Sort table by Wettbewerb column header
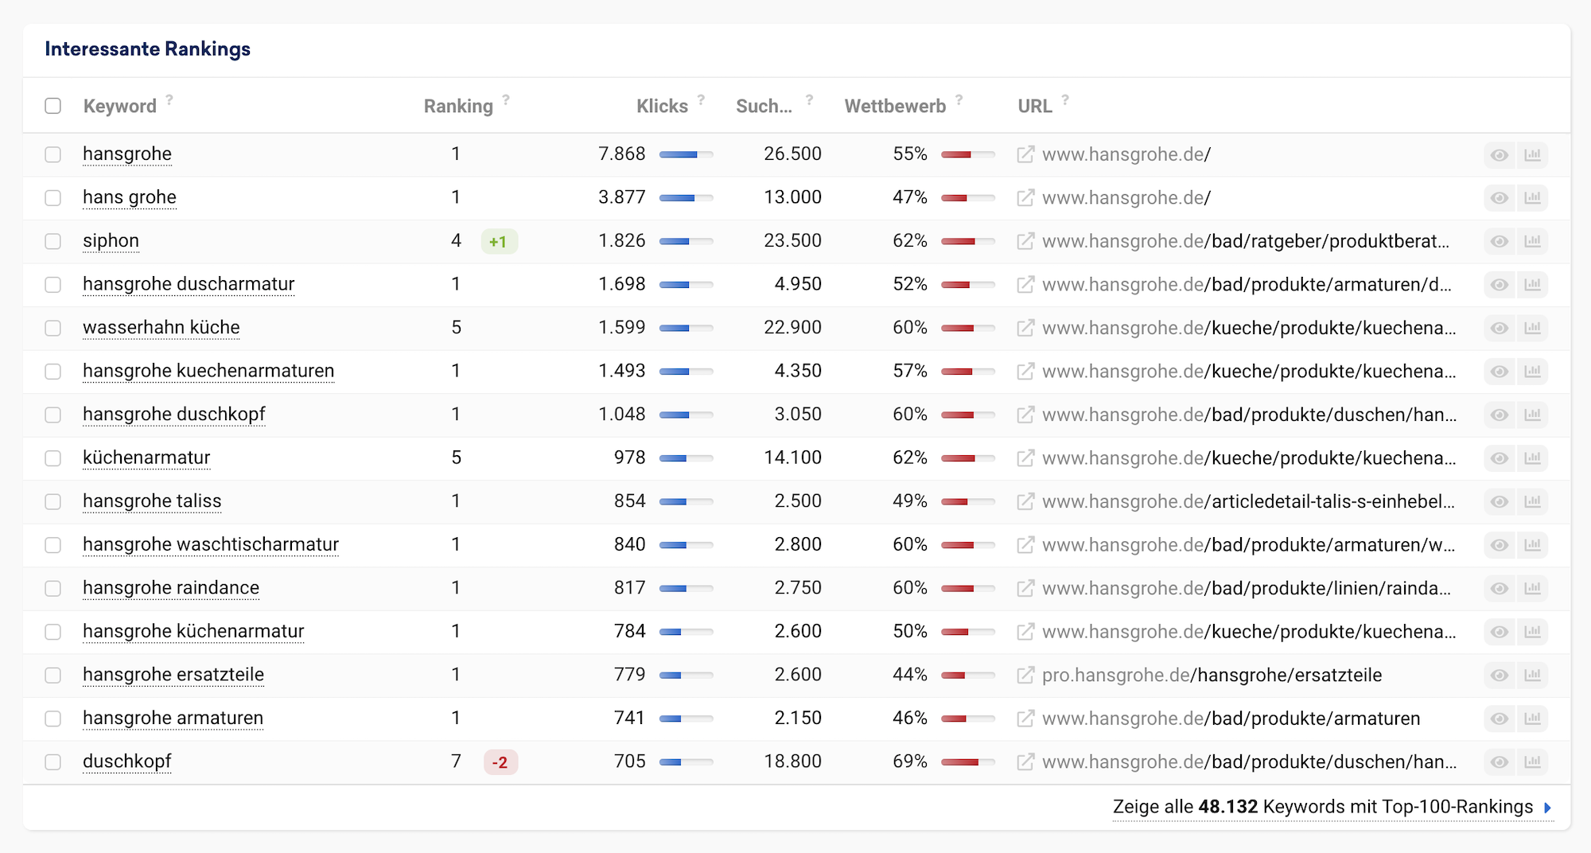1591x853 pixels. coord(895,106)
